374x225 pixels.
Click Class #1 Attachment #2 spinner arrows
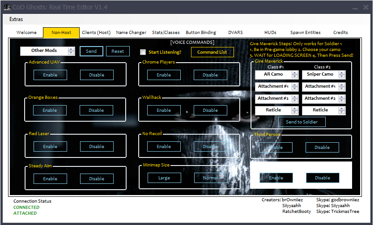[x=295, y=98]
